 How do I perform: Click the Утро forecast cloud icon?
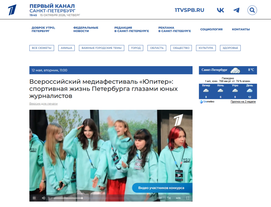click(x=235, y=90)
